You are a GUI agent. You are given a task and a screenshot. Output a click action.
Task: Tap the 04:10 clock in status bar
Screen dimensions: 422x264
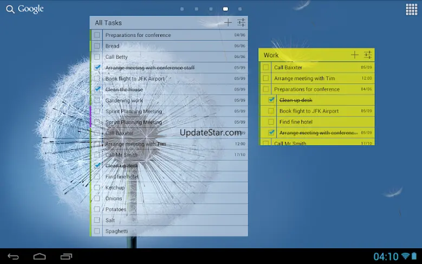click(386, 256)
